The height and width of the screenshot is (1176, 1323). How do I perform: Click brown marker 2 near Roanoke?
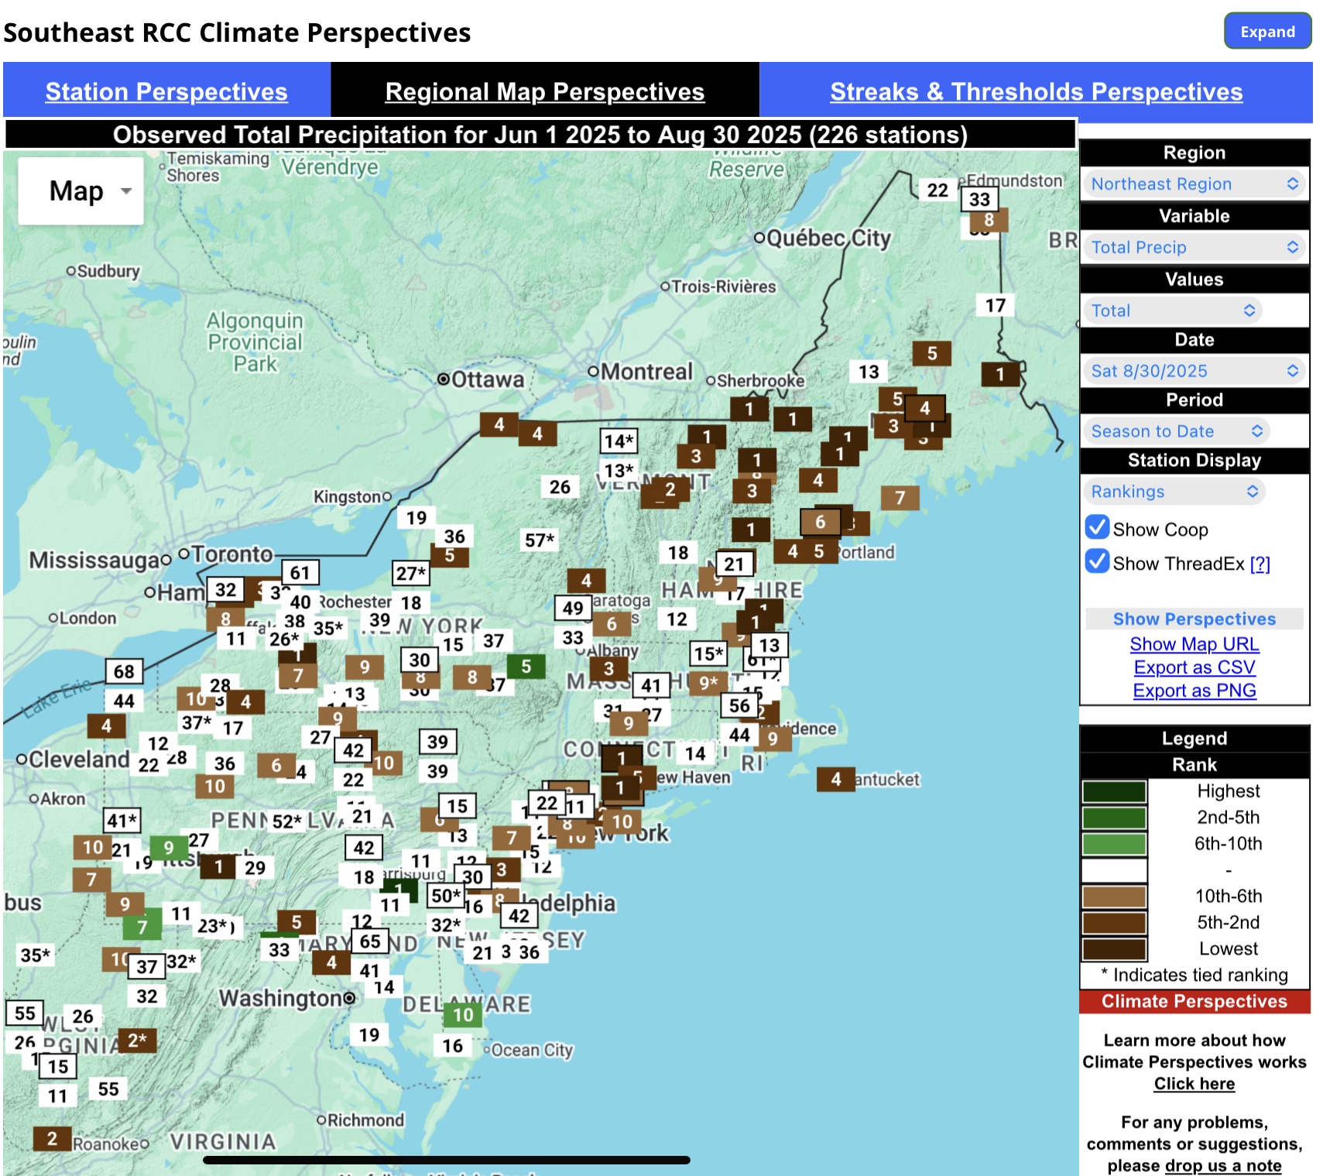click(52, 1138)
